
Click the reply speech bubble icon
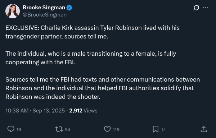click(x=11, y=129)
